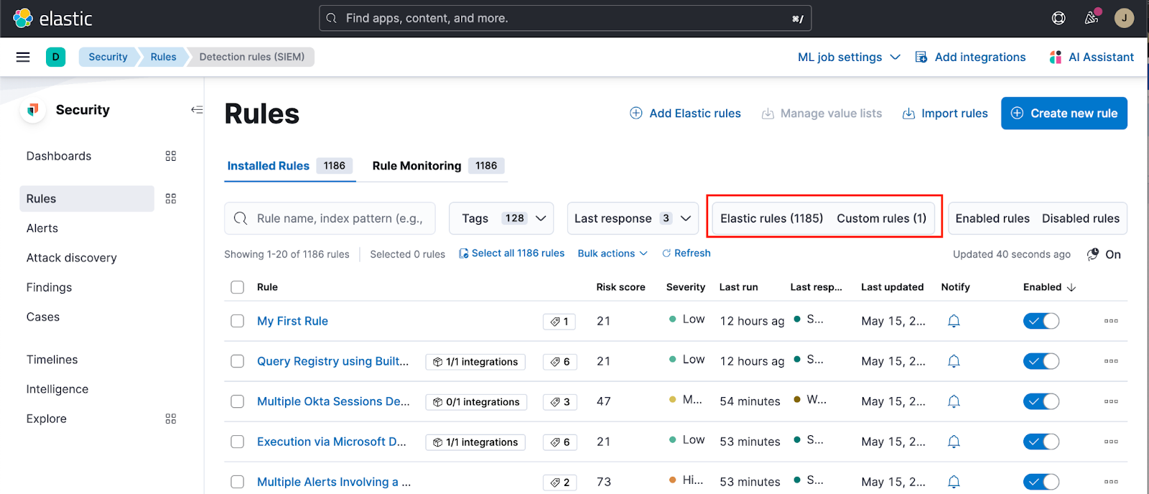1149x494 pixels.
Task: Filter by Custom rules (1)
Action: coord(881,218)
